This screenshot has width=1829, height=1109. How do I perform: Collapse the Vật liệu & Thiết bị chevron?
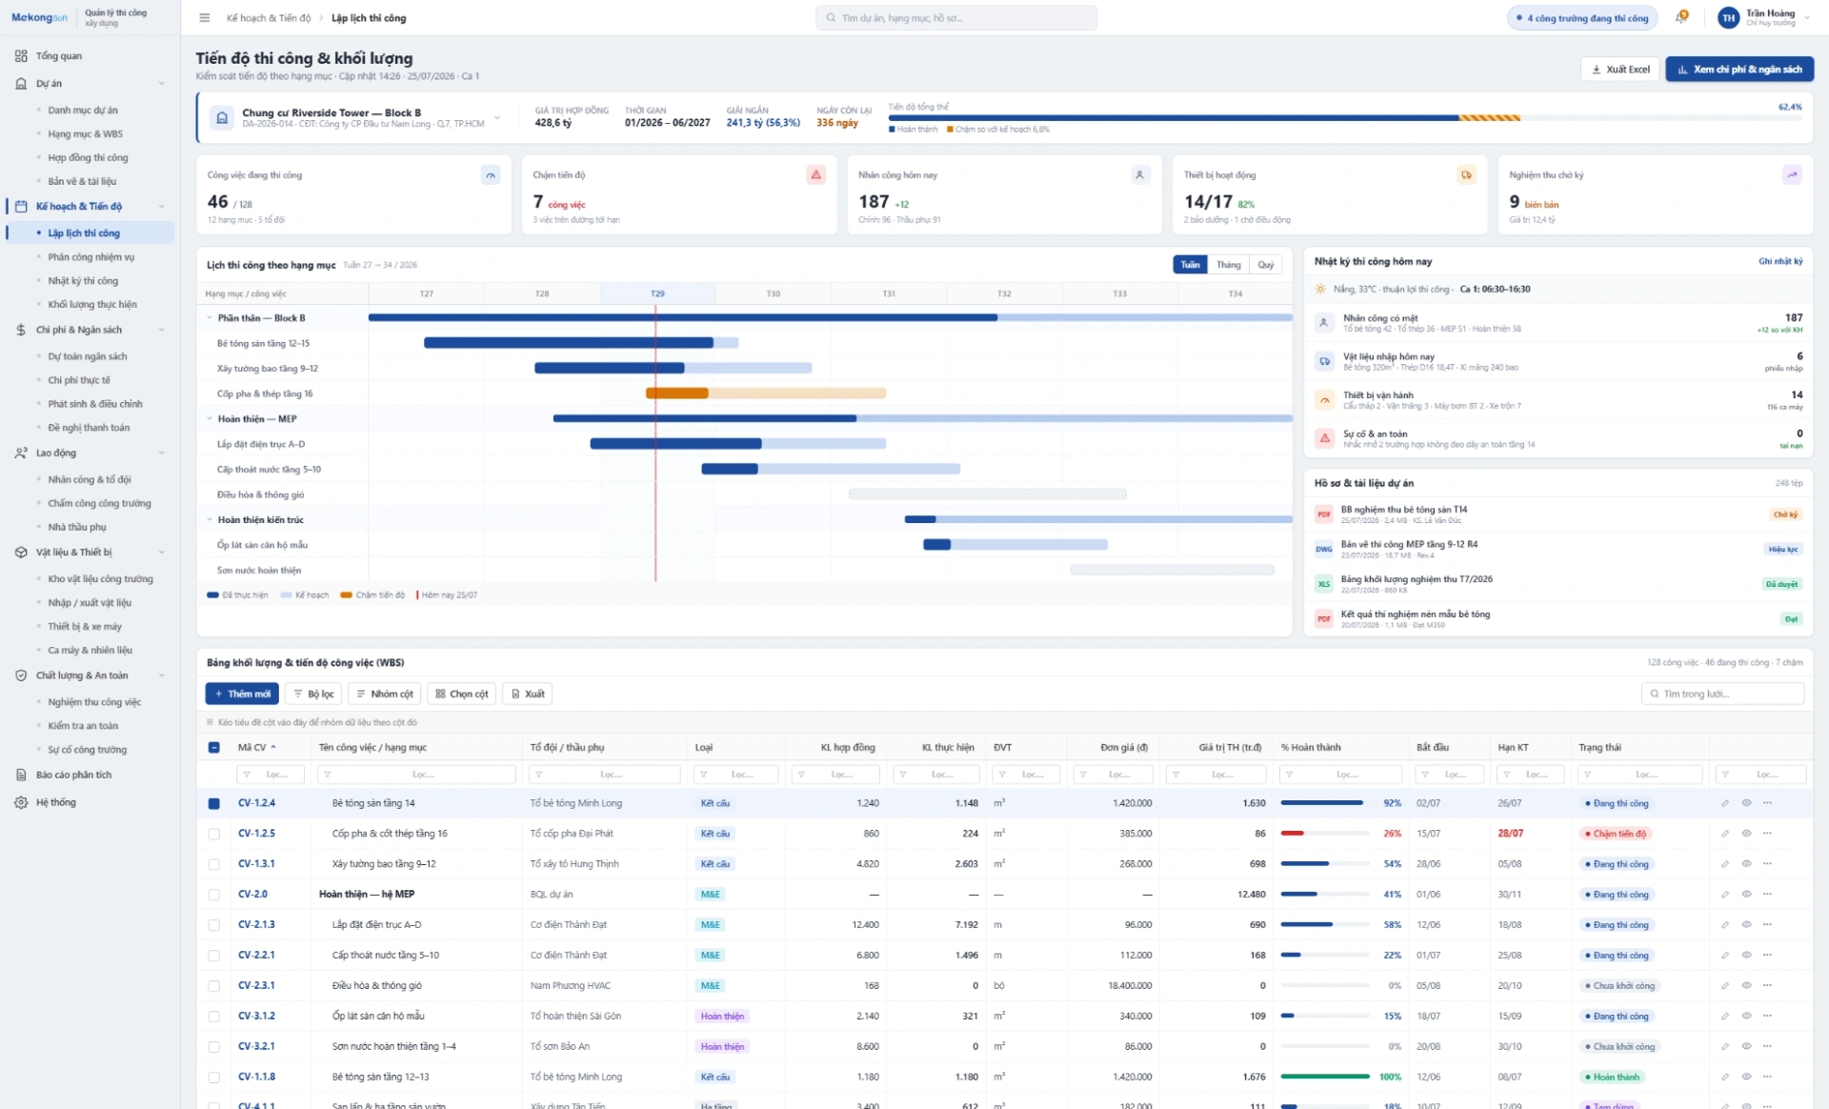(x=162, y=552)
